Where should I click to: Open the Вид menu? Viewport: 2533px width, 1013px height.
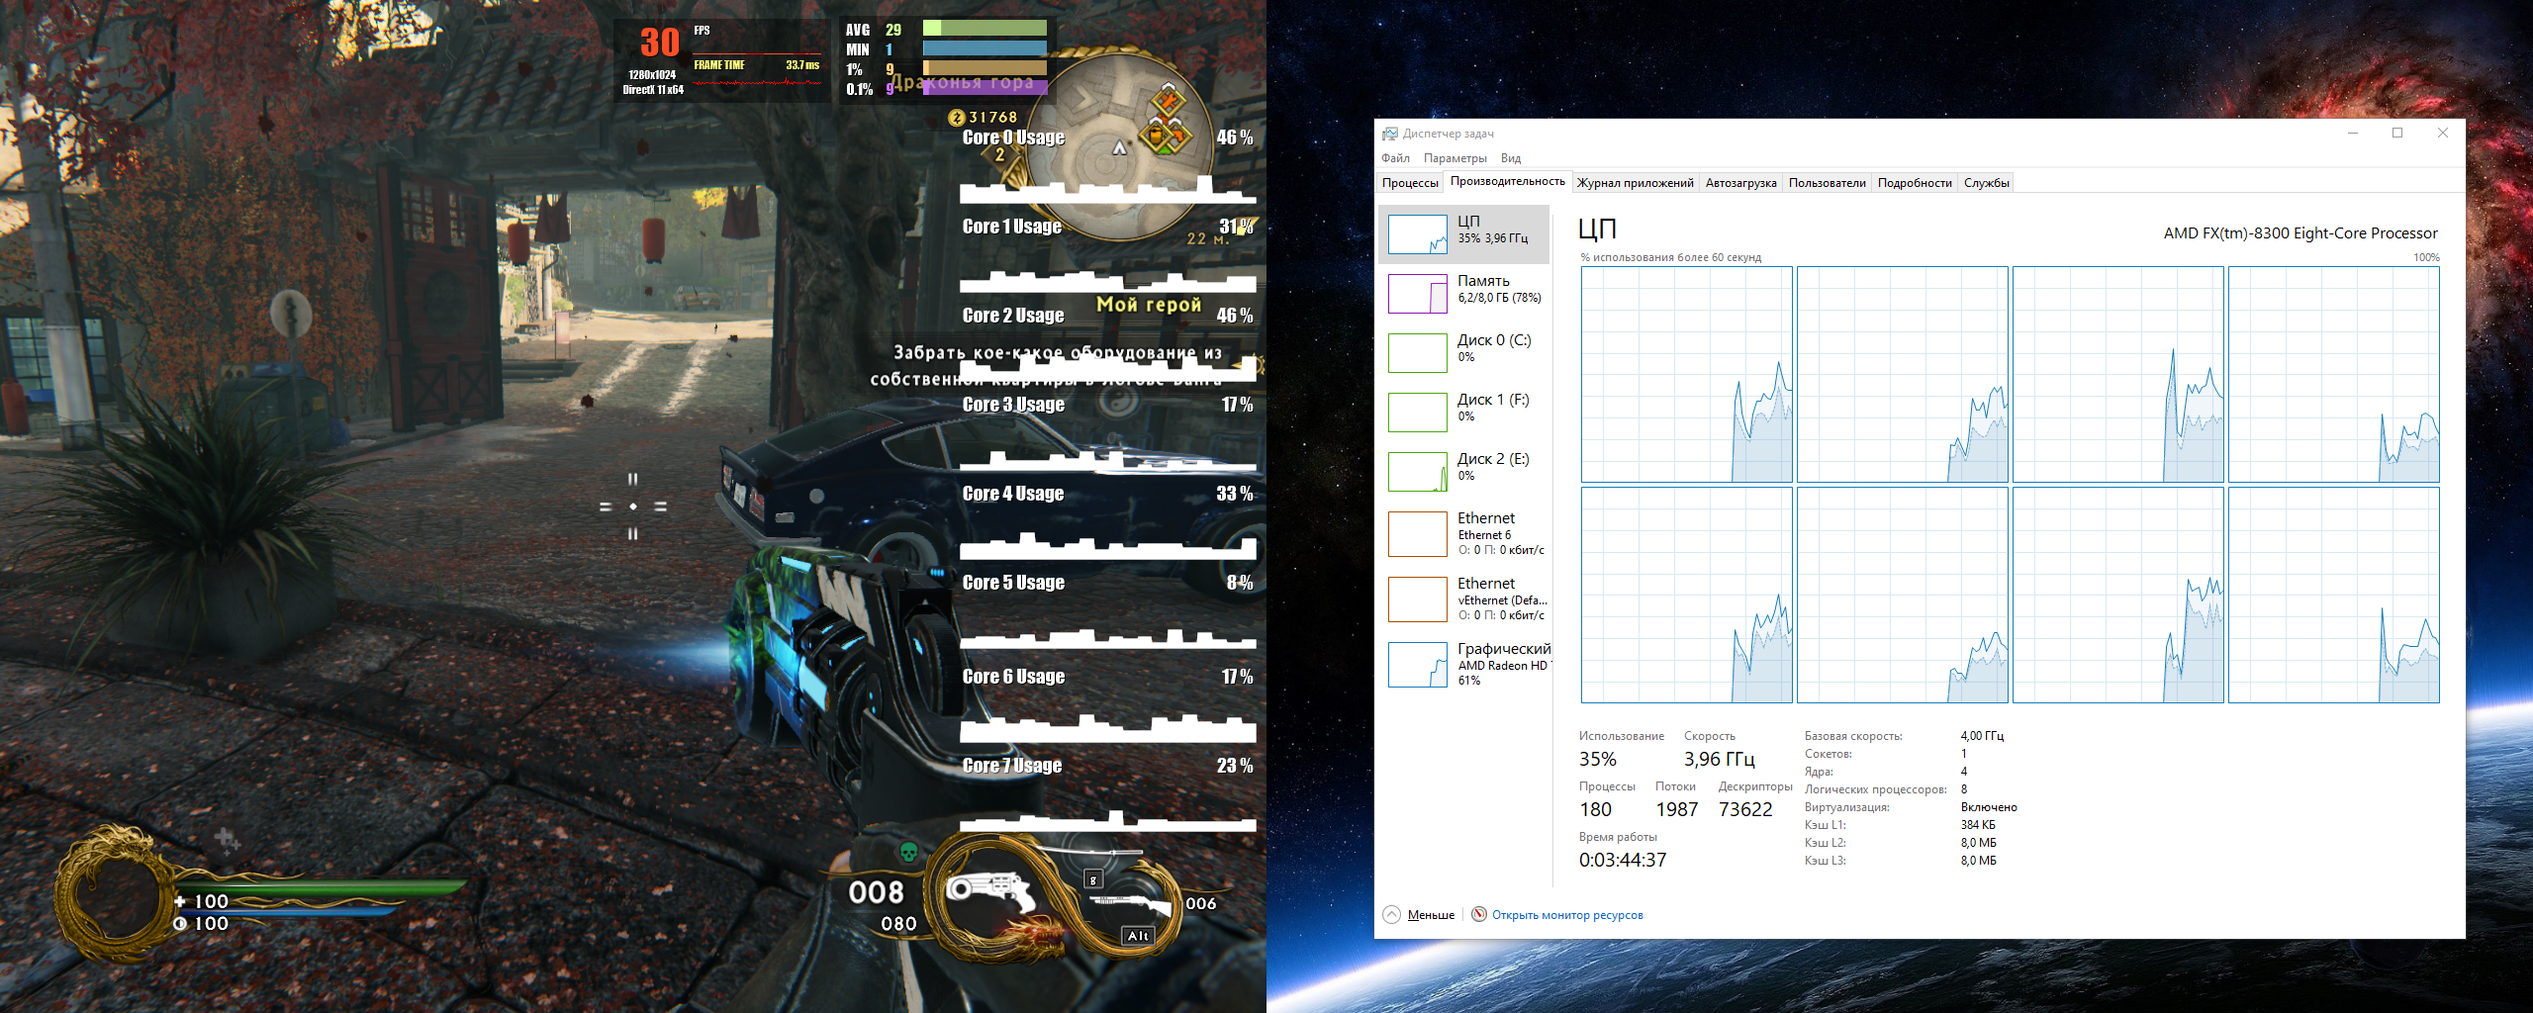pyautogui.click(x=1511, y=158)
